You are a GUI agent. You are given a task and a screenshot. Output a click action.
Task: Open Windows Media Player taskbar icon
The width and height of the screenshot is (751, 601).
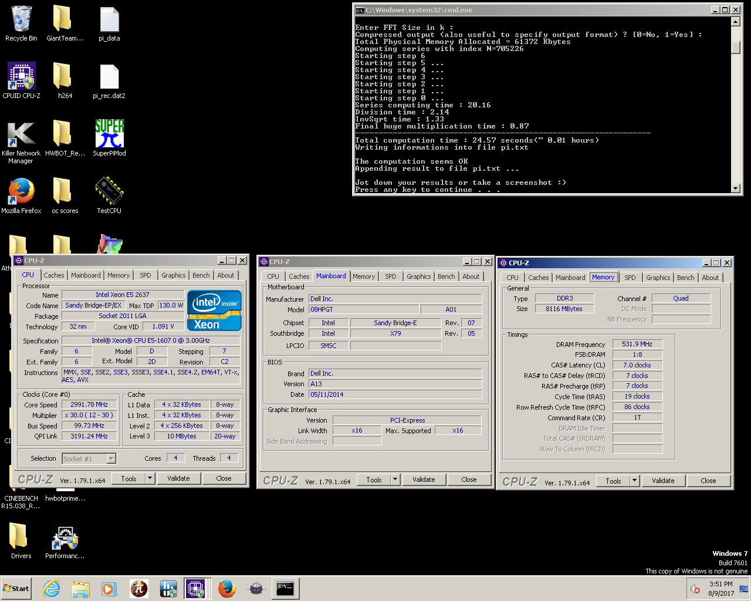(109, 589)
